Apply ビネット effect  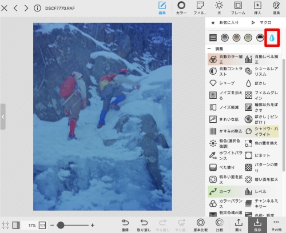pos(261,155)
